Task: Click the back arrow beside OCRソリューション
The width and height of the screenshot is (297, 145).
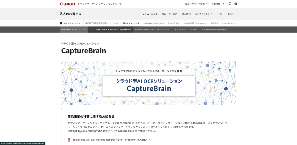Action: (x=61, y=23)
